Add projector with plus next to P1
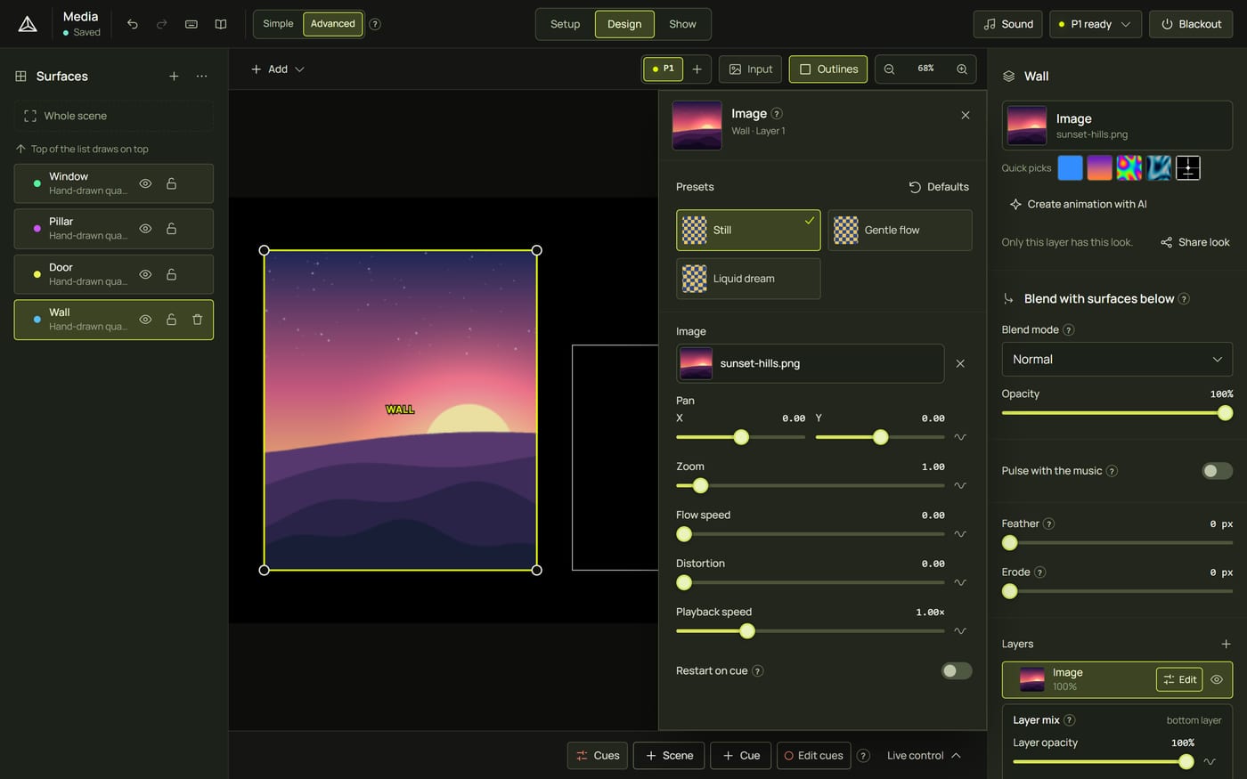The width and height of the screenshot is (1247, 779). tap(697, 69)
